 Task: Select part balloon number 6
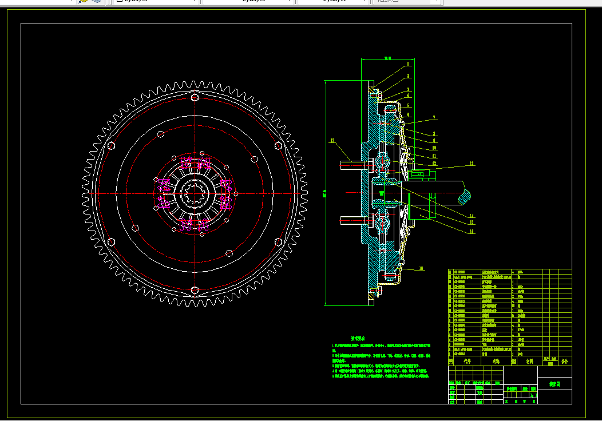(408, 114)
